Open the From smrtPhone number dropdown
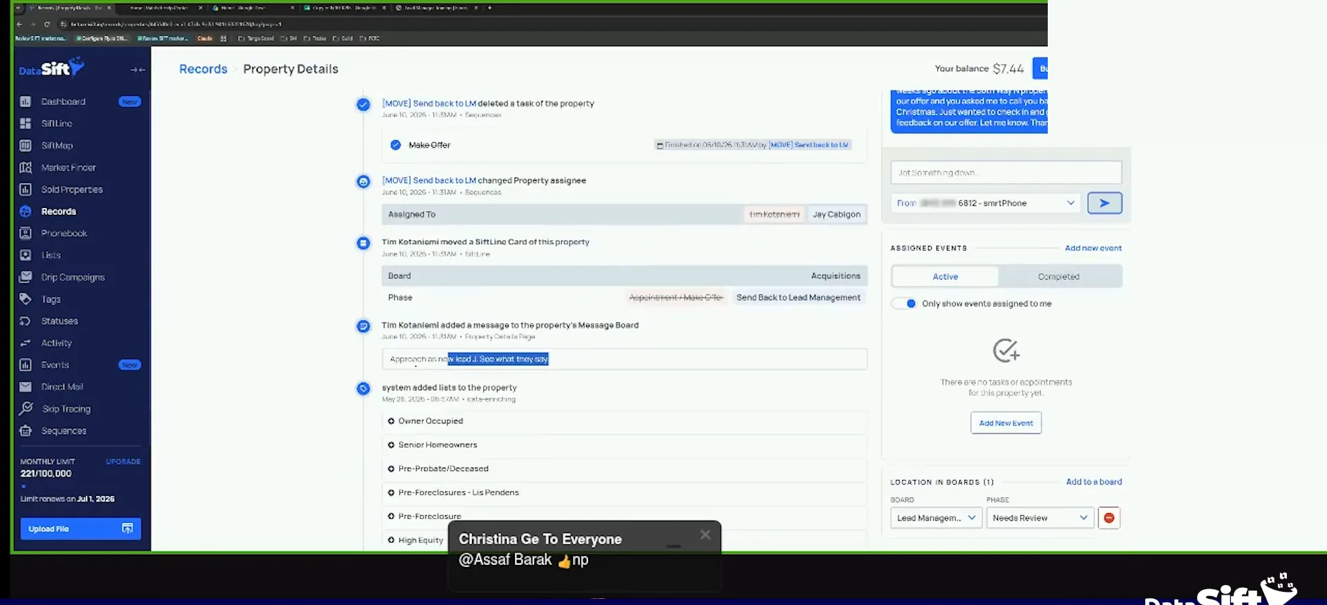The width and height of the screenshot is (1327, 605). 985,203
